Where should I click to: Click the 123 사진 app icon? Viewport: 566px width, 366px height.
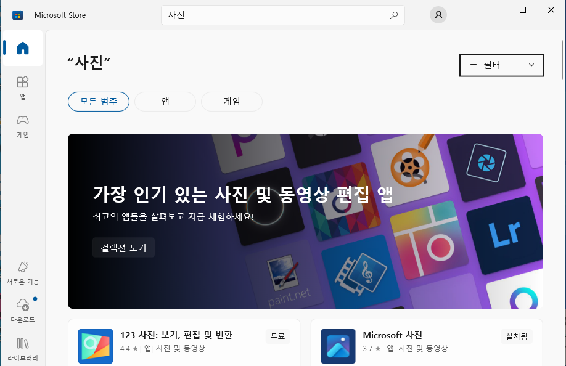[x=96, y=346]
